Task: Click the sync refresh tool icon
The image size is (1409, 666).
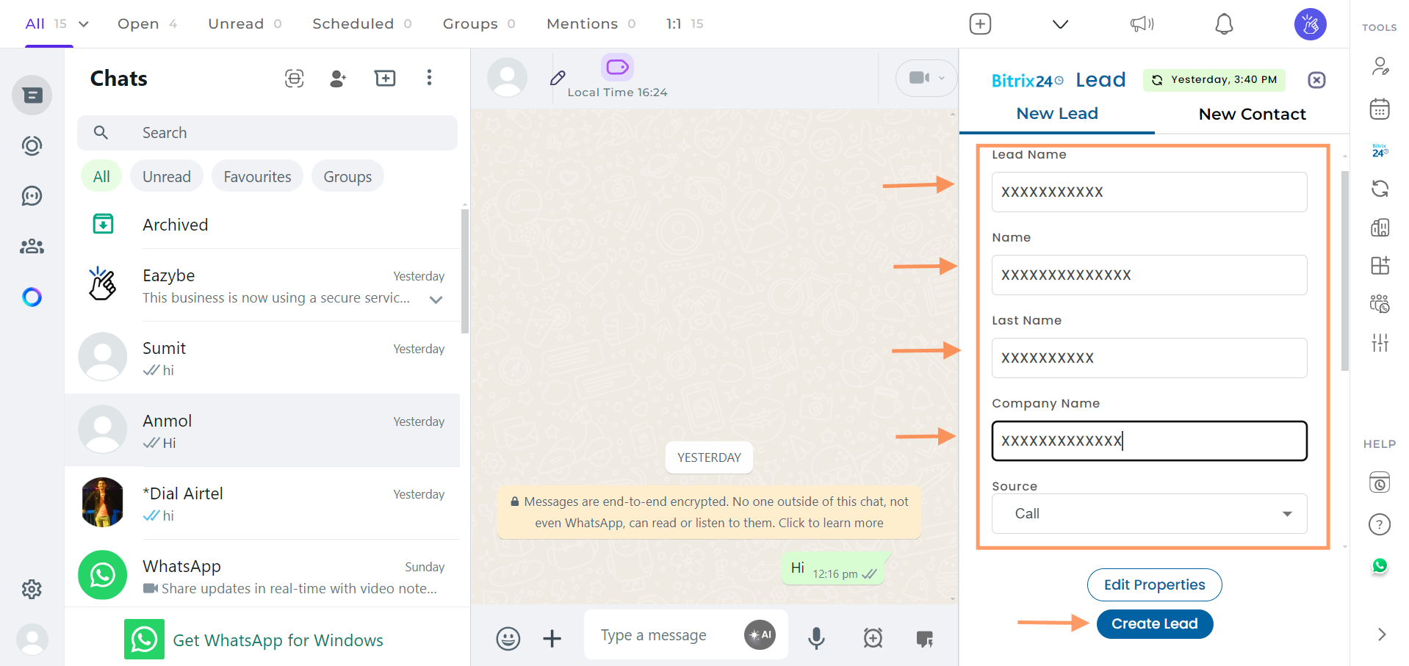Action: 1380,189
